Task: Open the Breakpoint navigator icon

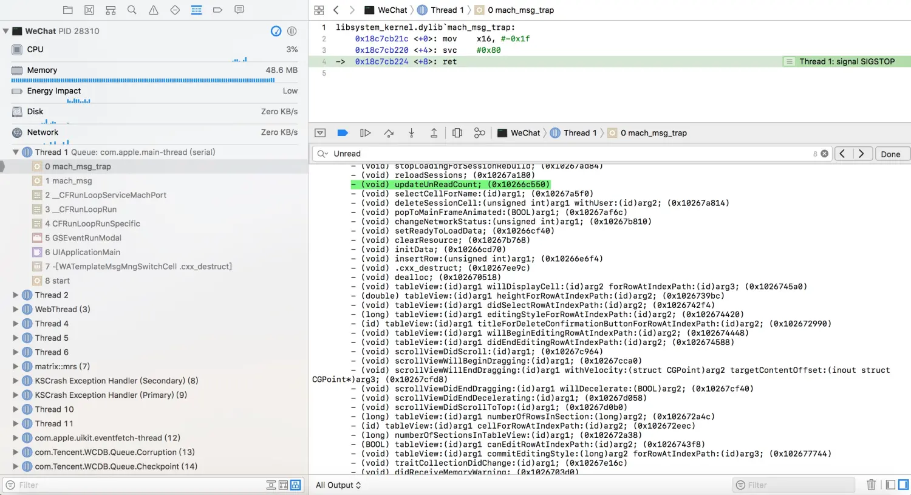Action: point(218,10)
